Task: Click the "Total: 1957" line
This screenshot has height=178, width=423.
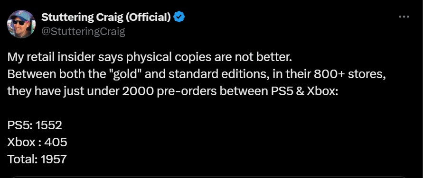Action: tap(37, 159)
